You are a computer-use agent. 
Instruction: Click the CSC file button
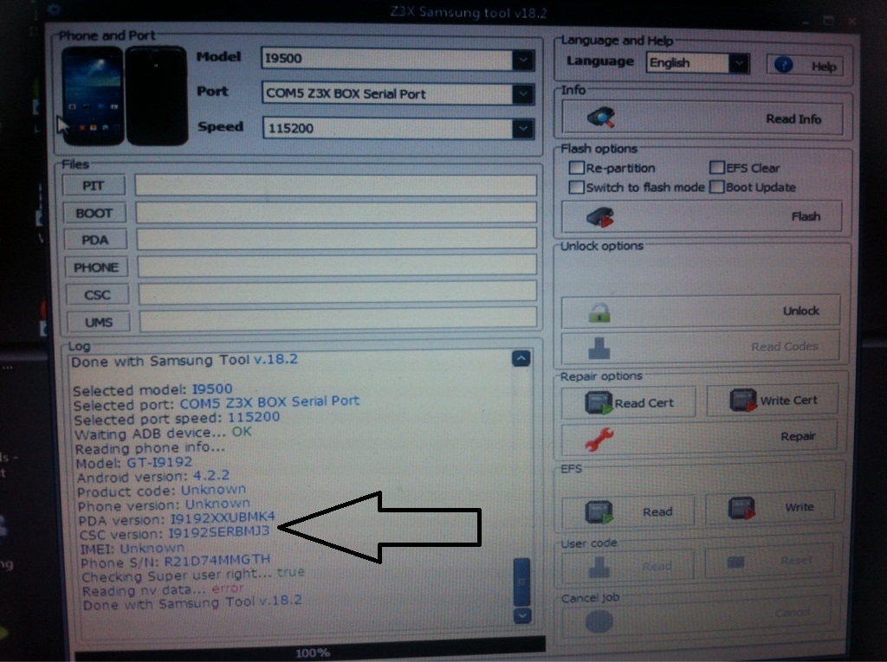(98, 294)
